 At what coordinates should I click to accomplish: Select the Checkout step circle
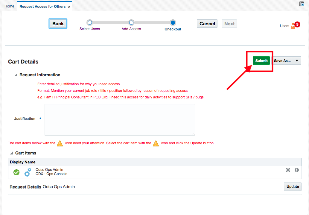pyautogui.click(x=173, y=23)
